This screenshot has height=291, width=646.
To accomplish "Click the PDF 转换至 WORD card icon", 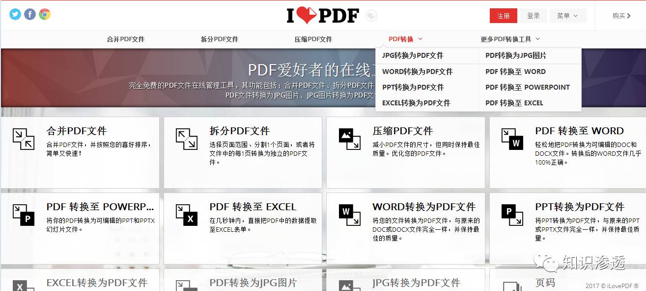I will click(512, 139).
